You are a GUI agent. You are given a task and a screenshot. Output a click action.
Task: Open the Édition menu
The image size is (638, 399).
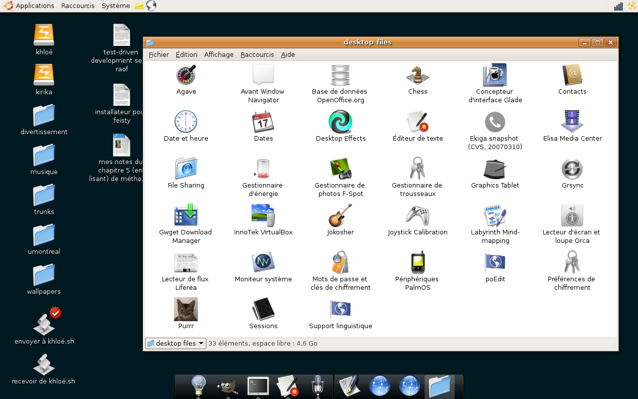coord(186,54)
